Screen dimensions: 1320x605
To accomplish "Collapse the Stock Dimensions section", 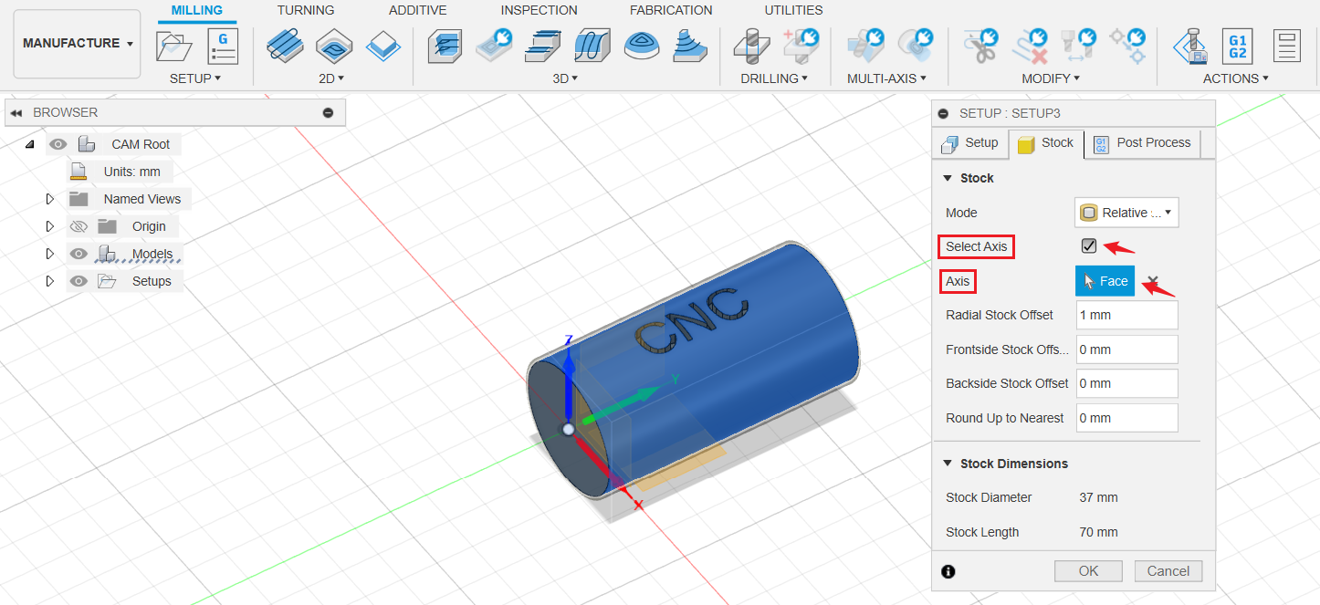I will [948, 463].
